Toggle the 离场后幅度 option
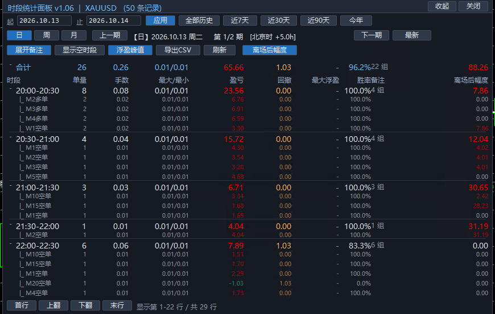The height and width of the screenshot is (314, 495). pyautogui.click(x=270, y=50)
